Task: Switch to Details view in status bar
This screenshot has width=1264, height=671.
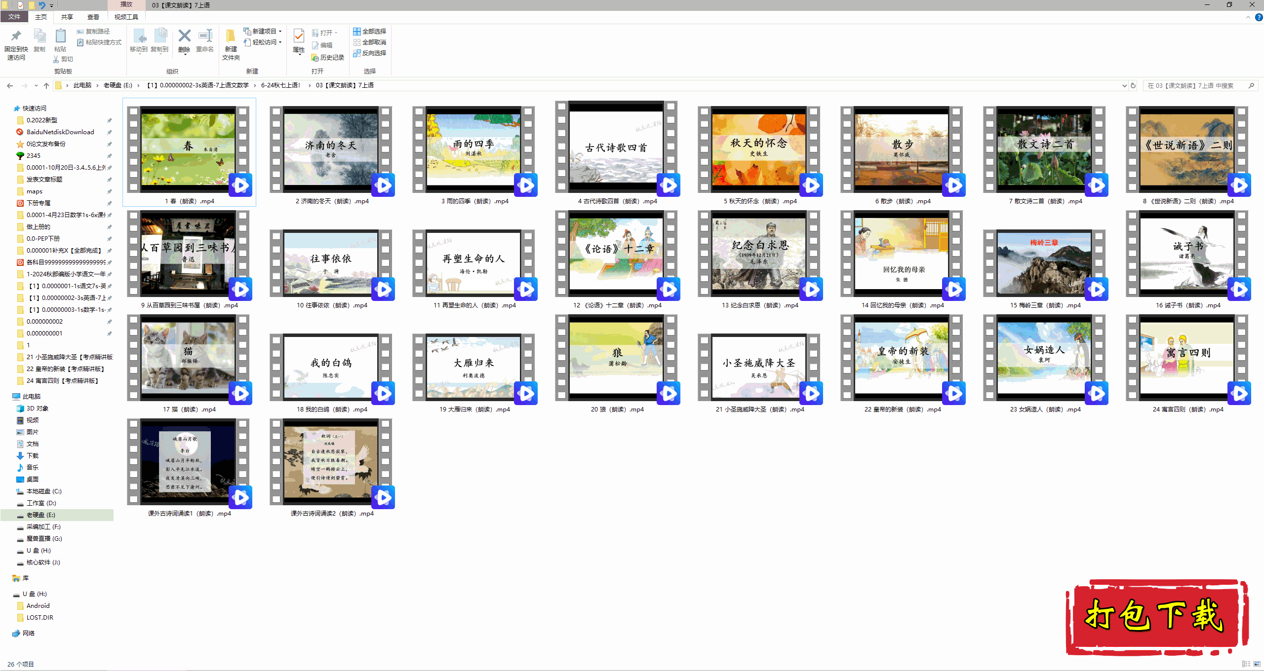Action: (1246, 664)
